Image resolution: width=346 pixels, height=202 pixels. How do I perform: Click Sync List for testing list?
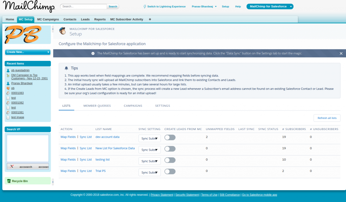coord(85,160)
